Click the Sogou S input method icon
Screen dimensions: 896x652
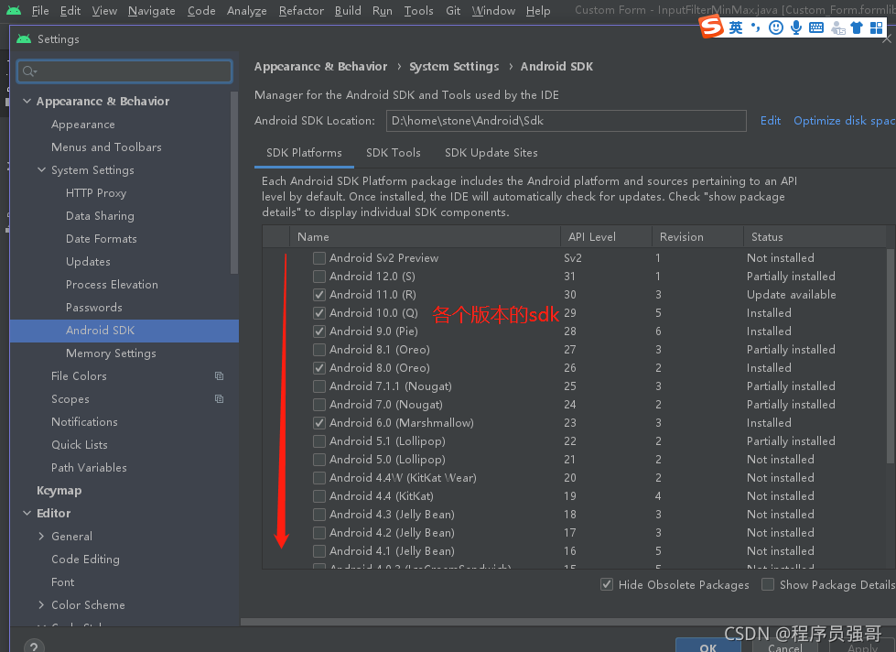711,27
